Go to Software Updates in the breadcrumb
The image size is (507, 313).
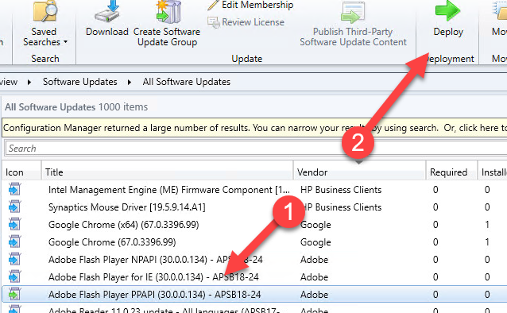80,82
